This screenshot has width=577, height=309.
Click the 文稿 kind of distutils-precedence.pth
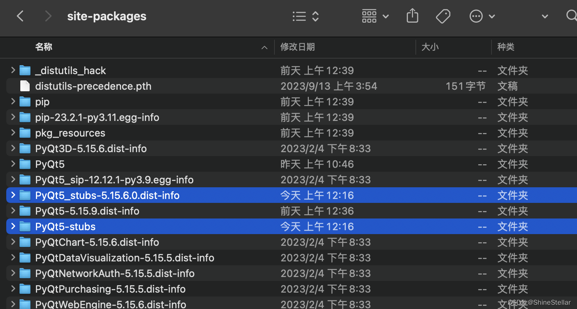[508, 86]
